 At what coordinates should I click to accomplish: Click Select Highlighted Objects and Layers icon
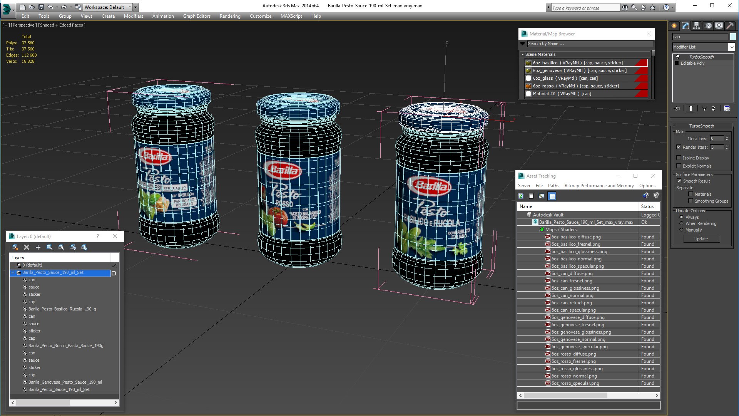[50, 247]
